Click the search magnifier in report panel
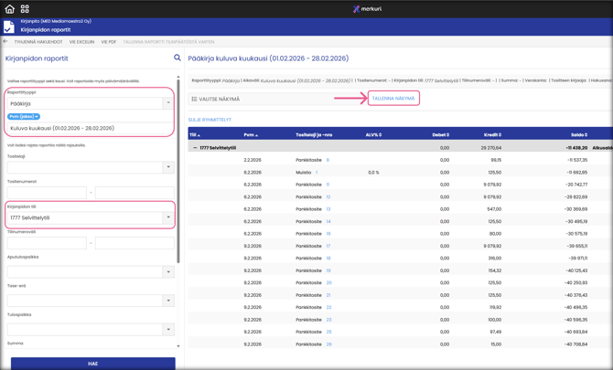The width and height of the screenshot is (613, 370). pyautogui.click(x=177, y=58)
